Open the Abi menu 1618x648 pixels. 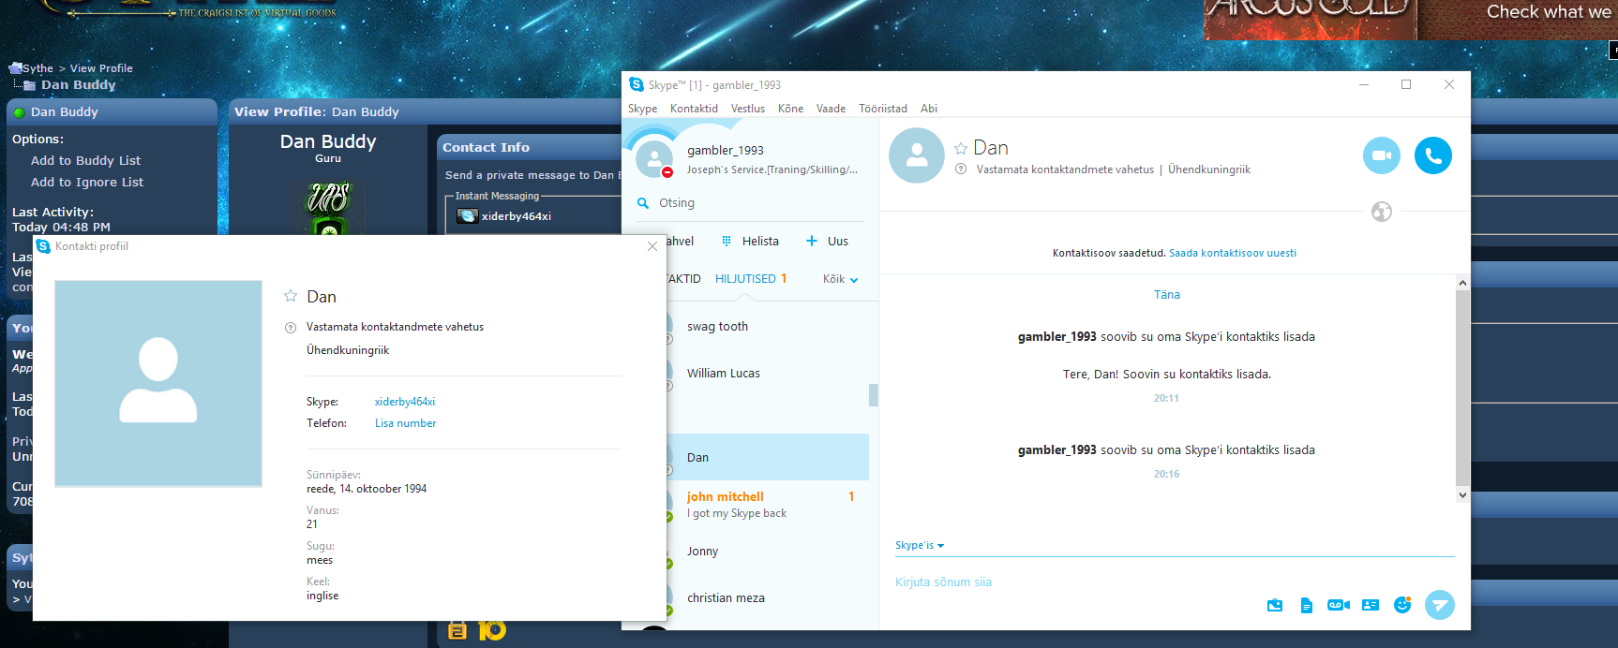click(929, 109)
